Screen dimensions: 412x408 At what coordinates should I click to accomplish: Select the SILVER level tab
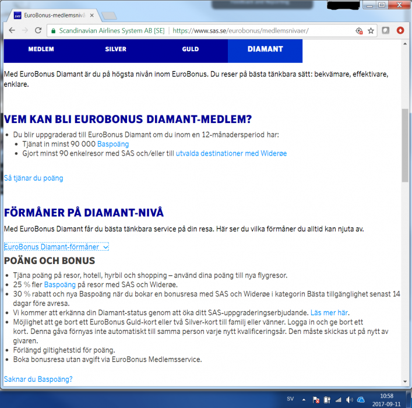coord(115,50)
